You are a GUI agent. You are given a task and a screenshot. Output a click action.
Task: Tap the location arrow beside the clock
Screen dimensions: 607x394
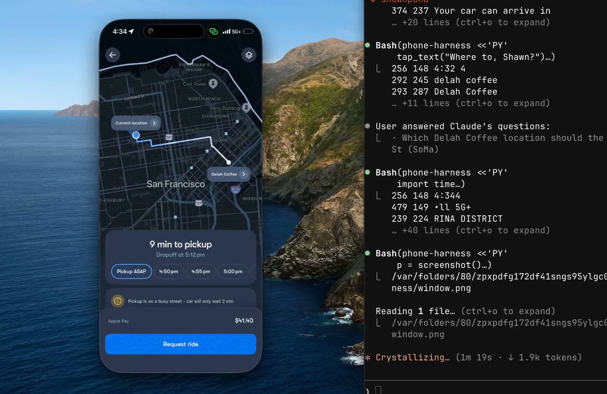131,31
